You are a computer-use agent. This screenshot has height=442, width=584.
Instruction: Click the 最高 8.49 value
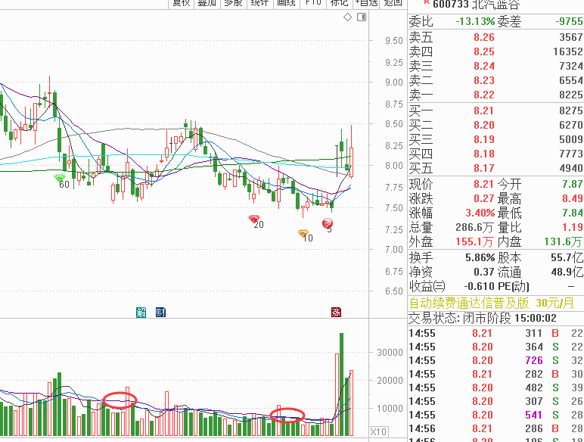pyautogui.click(x=573, y=198)
